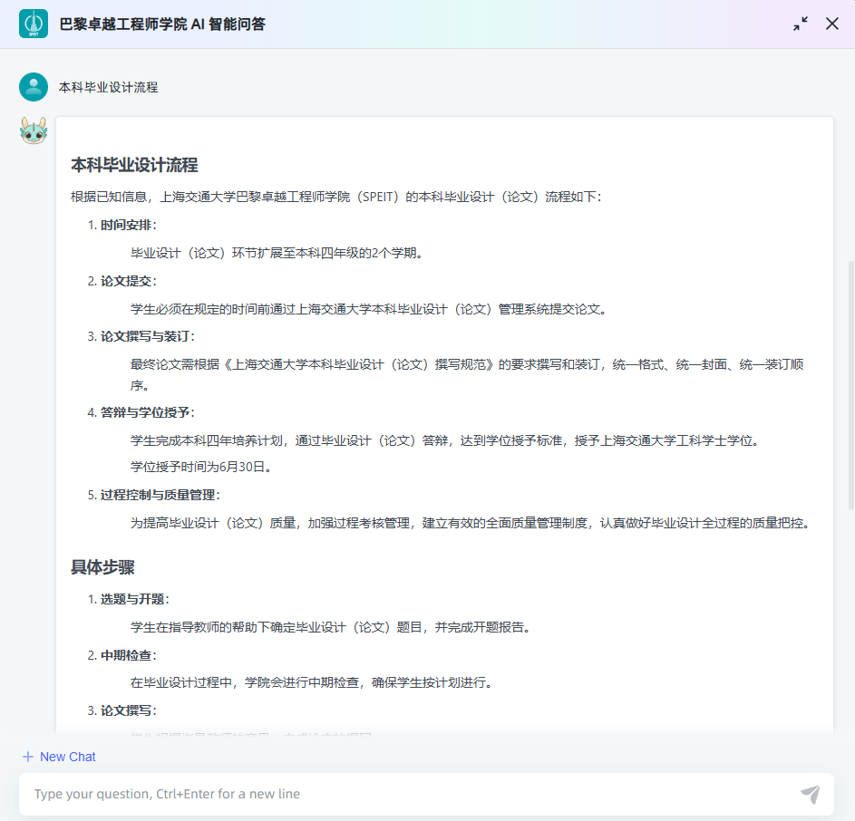The image size is (855, 821).
Task: Focus the question input field
Action: [426, 794]
